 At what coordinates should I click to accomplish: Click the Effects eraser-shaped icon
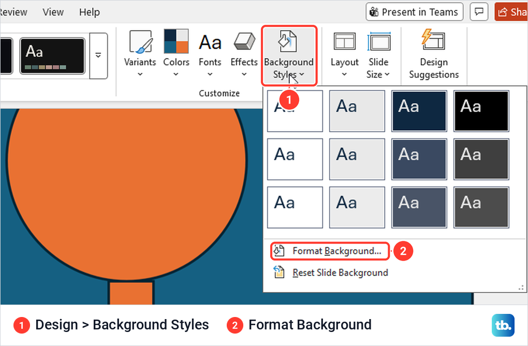pos(244,42)
